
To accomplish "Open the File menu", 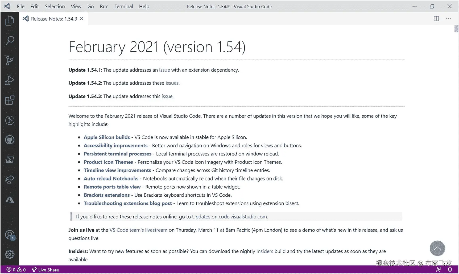I will pyautogui.click(x=20, y=6).
